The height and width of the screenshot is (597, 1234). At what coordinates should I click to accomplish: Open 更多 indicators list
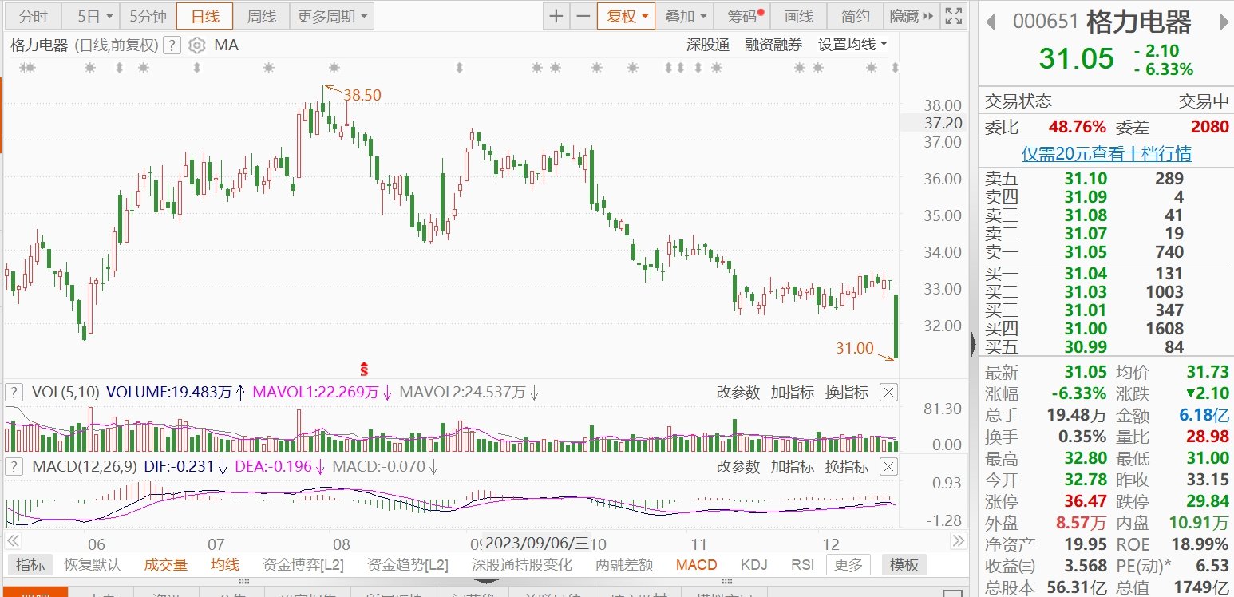pos(848,565)
